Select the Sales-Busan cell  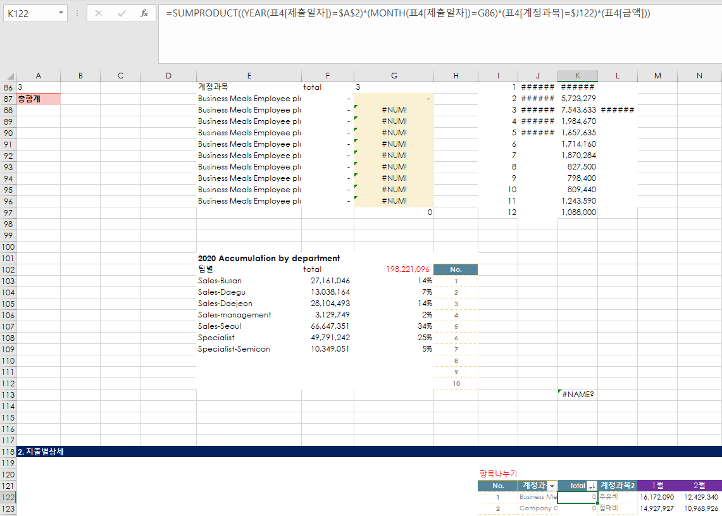tap(249, 281)
